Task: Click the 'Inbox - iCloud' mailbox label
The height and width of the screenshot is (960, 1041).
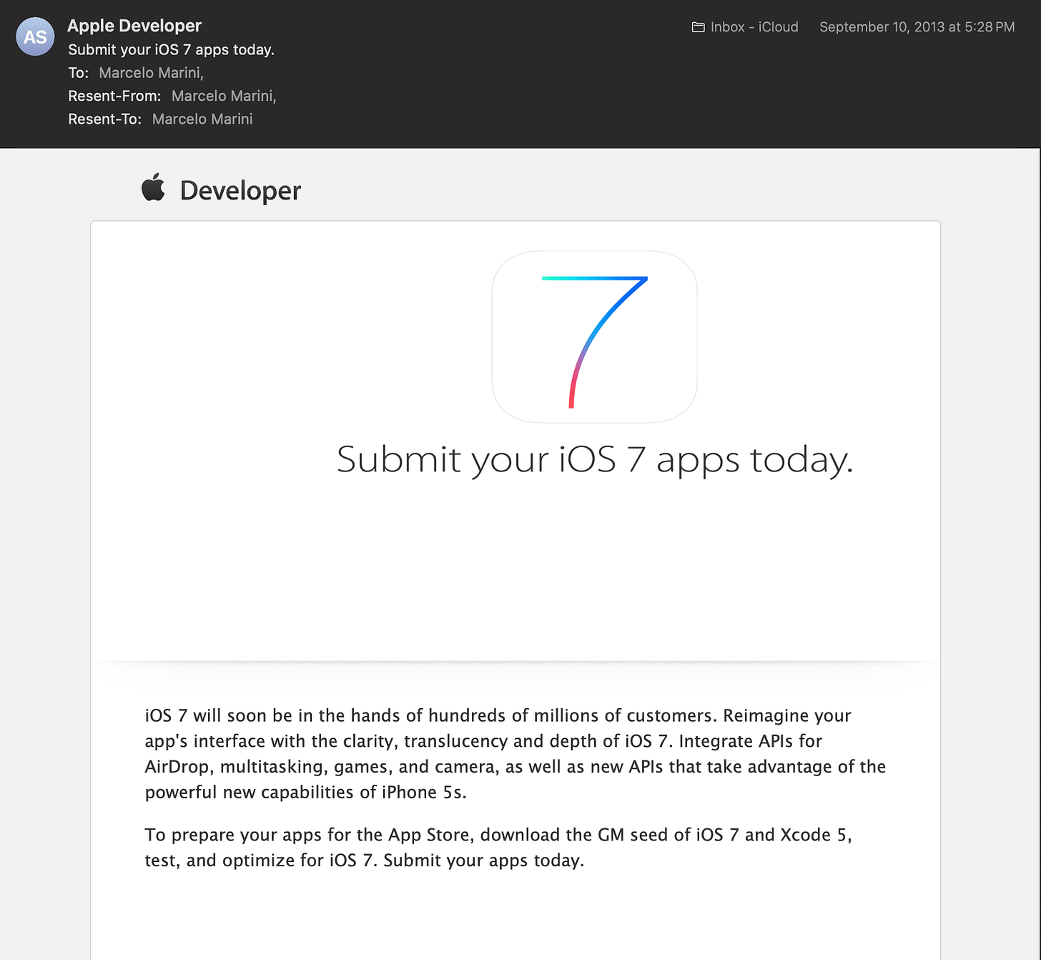Action: 754,27
